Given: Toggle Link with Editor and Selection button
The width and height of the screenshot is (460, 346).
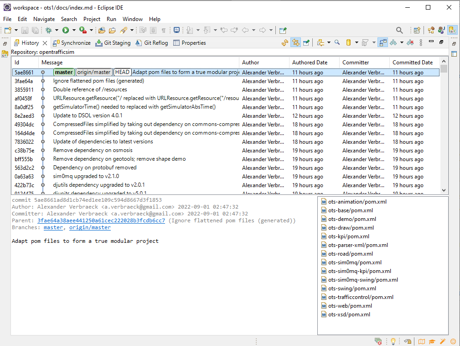Looking at the screenshot, I should 296,43.
